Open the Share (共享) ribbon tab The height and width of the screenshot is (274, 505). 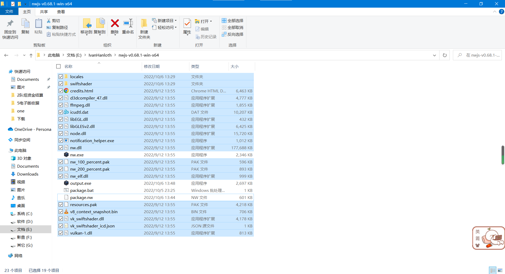44,12
